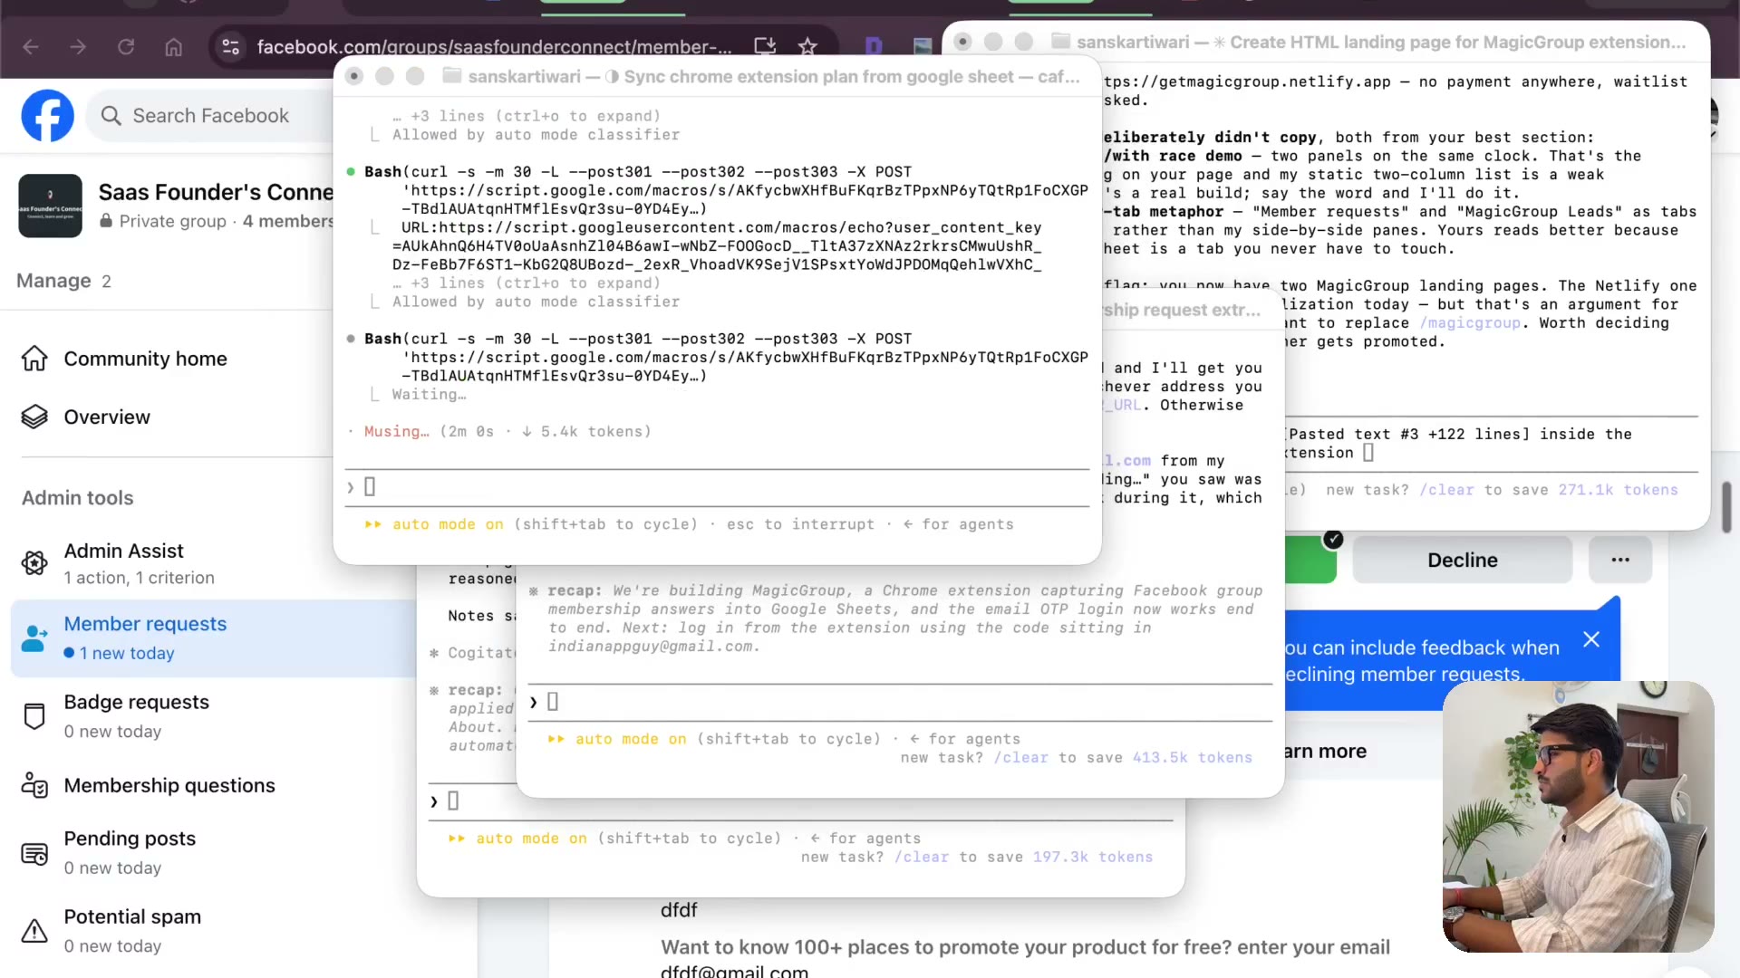The image size is (1740, 978).
Task: Open site info icon in address bar
Action: (231, 46)
